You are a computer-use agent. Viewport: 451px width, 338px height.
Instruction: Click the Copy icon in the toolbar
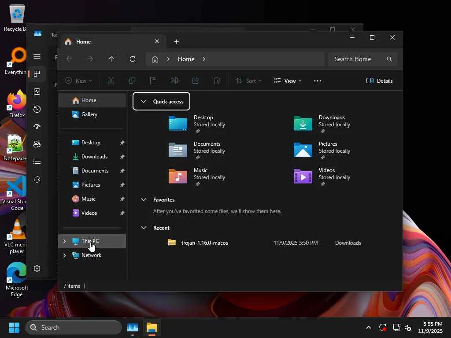coord(132,81)
